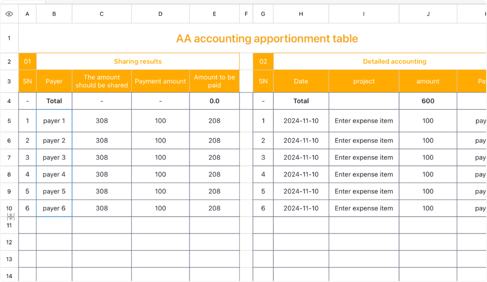Click amount 100 in detail row 3
487x282 pixels.
coord(428,158)
